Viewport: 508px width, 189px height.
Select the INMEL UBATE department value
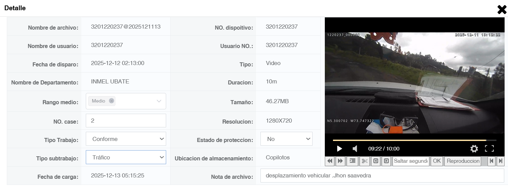110,81
